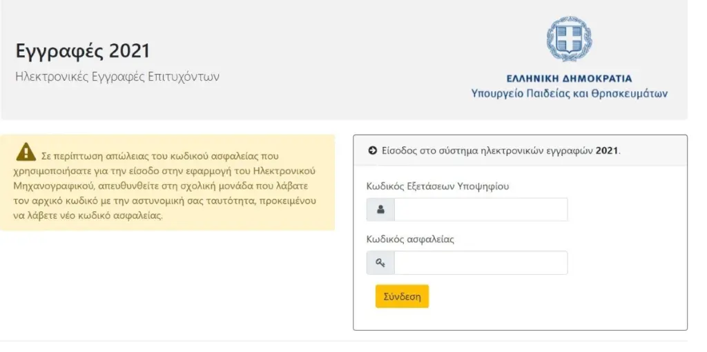The height and width of the screenshot is (352, 707).
Task: Focus the Κωδικός ασφαλείας input field
Action: [x=481, y=263]
